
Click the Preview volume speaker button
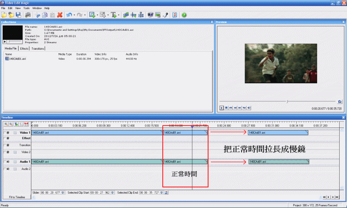(x=249, y=108)
